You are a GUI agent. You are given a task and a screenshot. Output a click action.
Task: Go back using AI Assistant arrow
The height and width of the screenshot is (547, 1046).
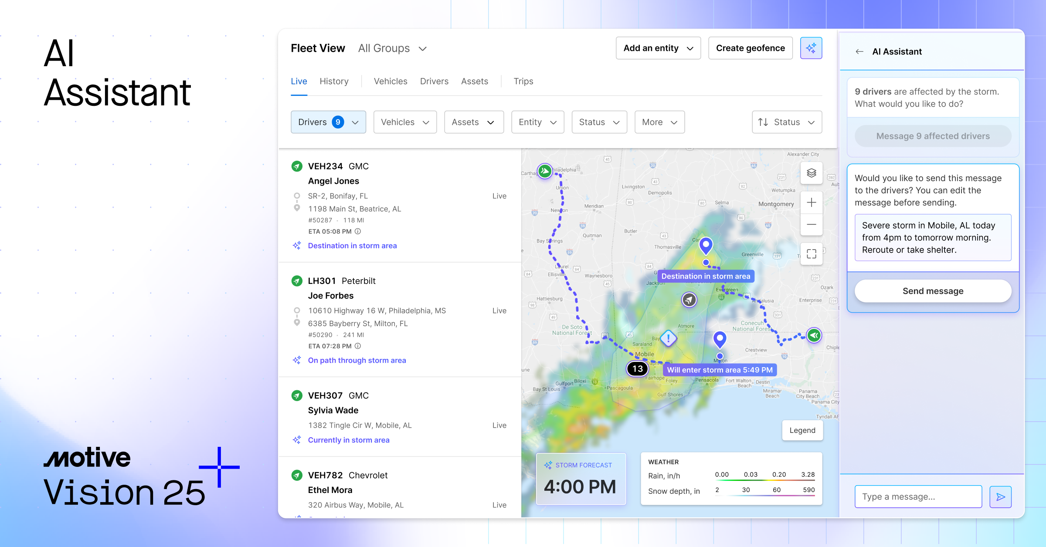point(859,51)
